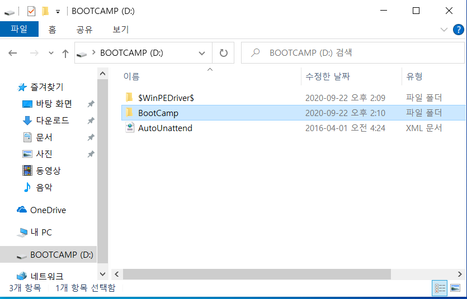The height and width of the screenshot is (299, 467).
Task: Click BOOTCAMP (D:) in the address bar
Action: (131, 53)
